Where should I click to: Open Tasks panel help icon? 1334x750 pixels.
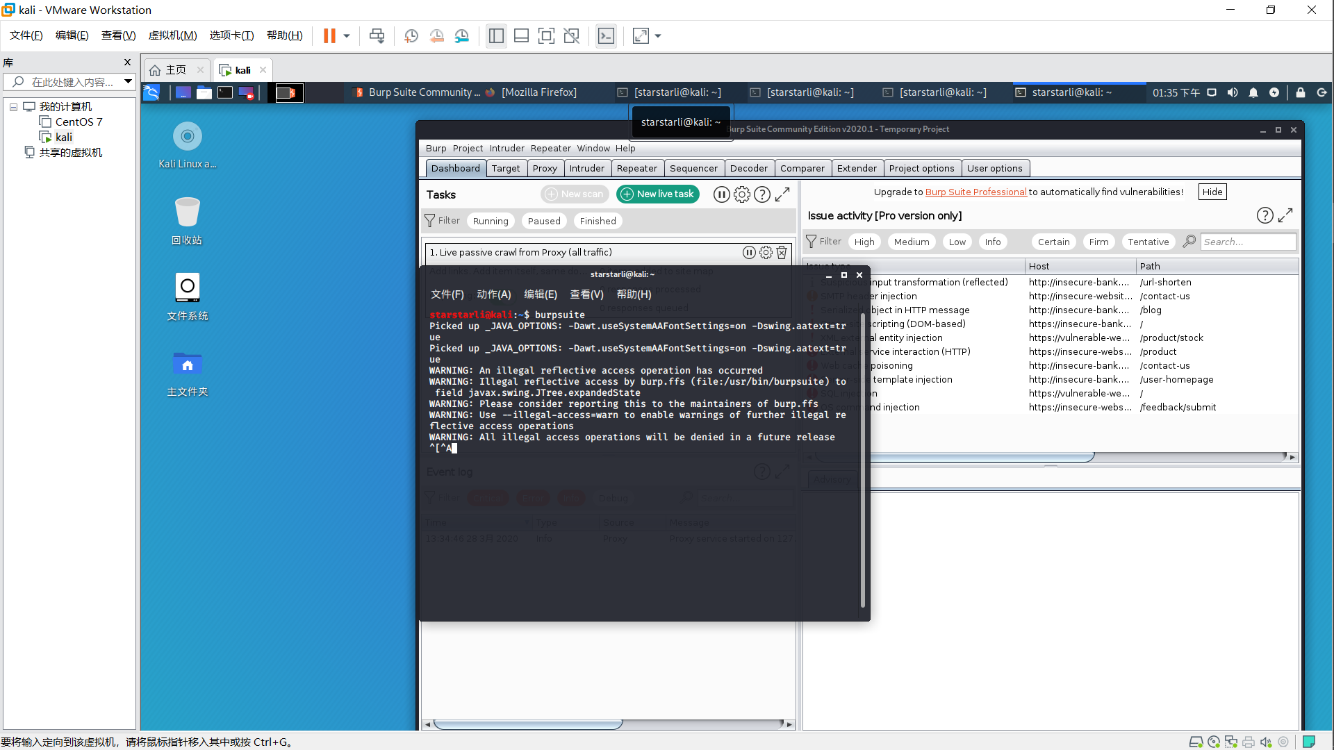pos(762,195)
